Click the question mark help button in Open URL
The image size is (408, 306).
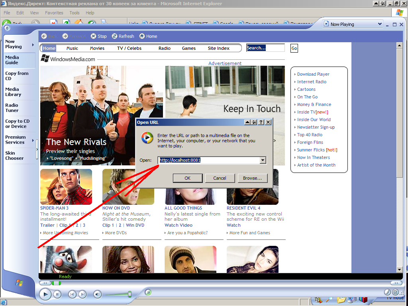click(x=261, y=122)
